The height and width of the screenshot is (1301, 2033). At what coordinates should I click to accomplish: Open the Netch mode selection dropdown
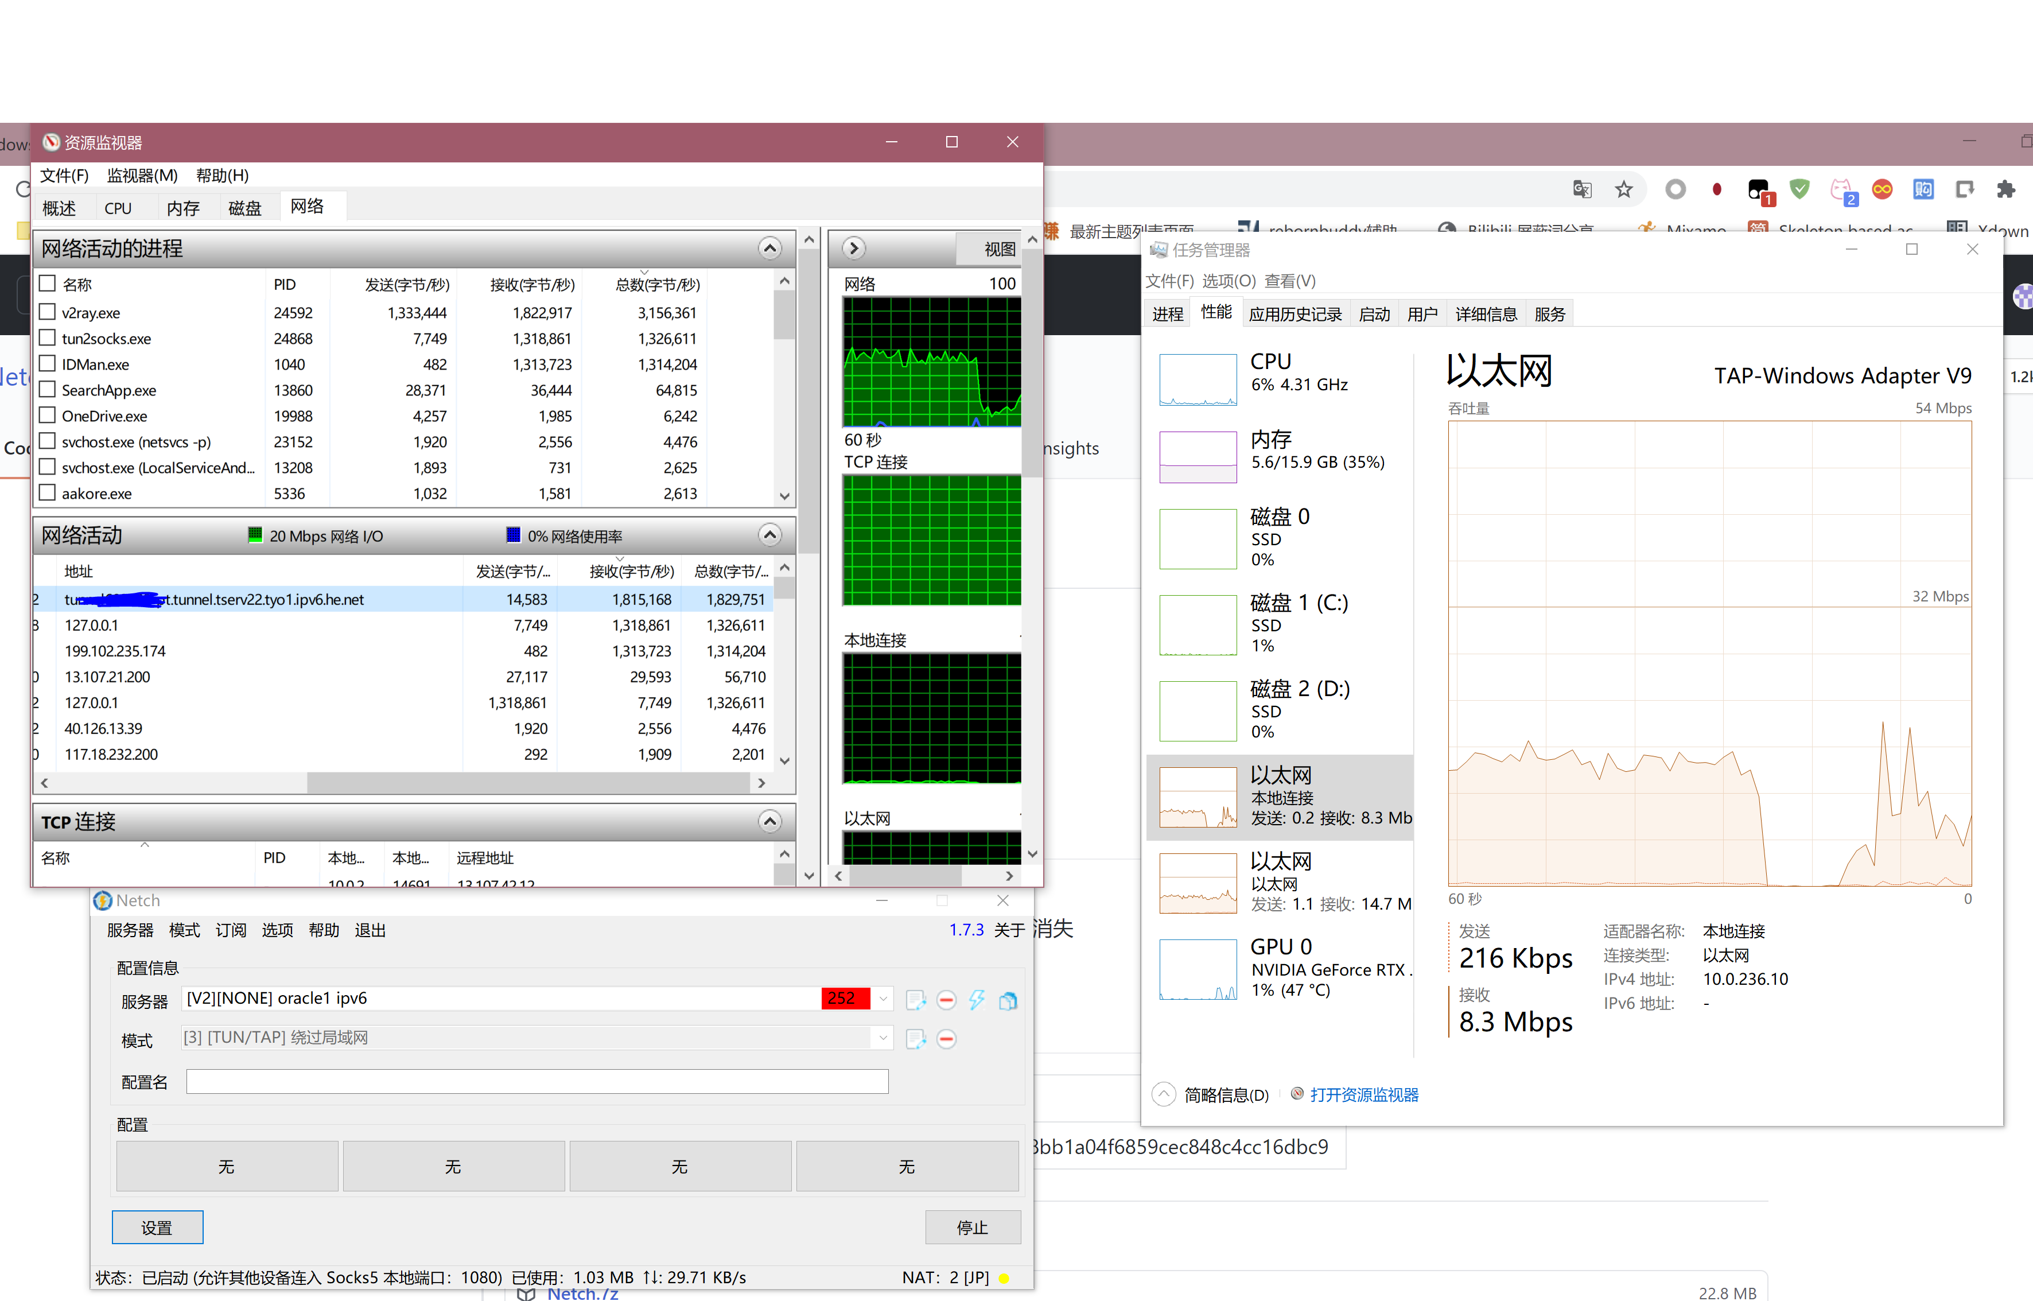(x=884, y=1038)
